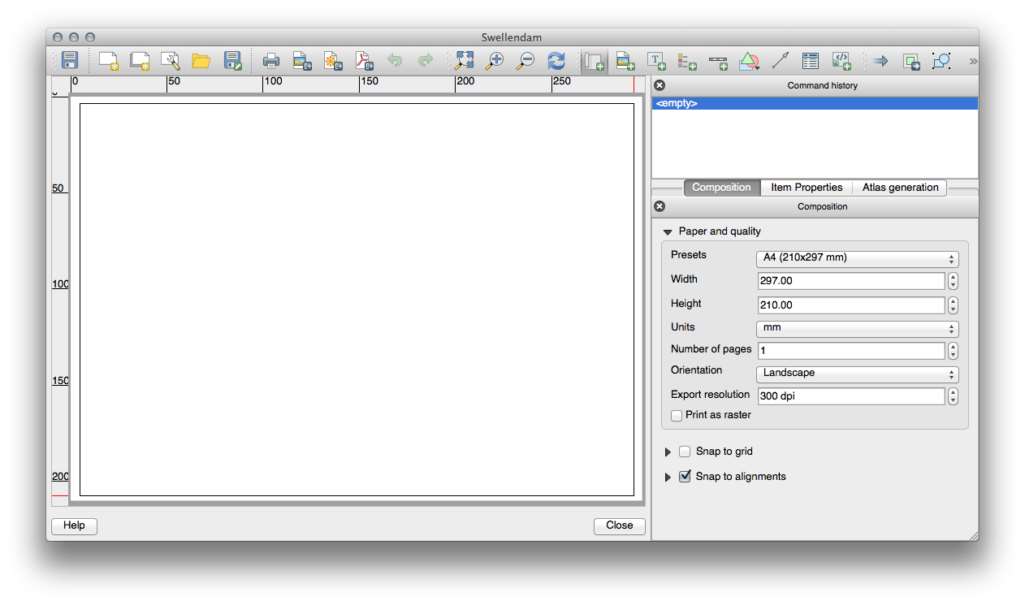
Task: Select the Add scalebar tool
Action: [718, 60]
